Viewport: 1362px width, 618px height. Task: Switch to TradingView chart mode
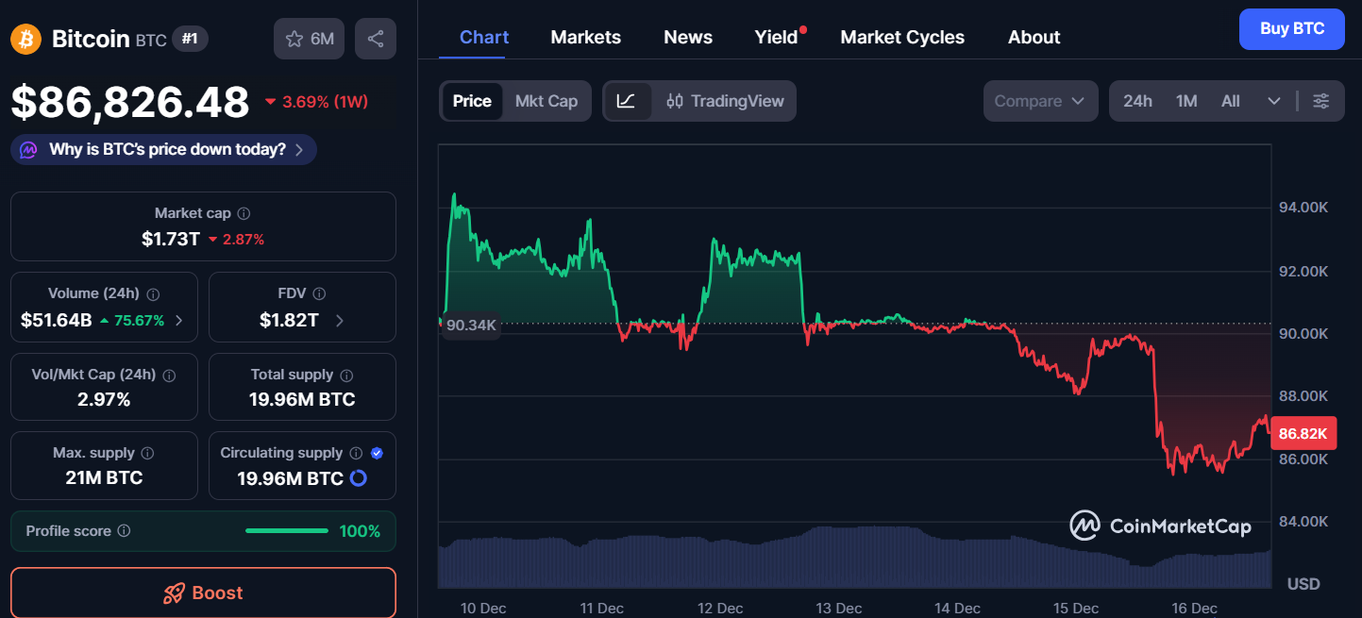click(x=725, y=101)
